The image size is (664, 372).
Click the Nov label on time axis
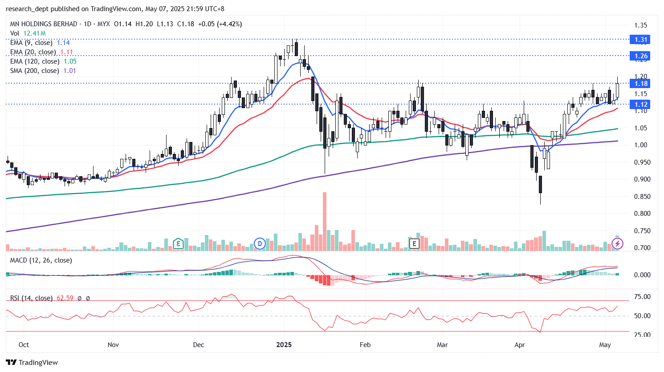pyautogui.click(x=114, y=345)
